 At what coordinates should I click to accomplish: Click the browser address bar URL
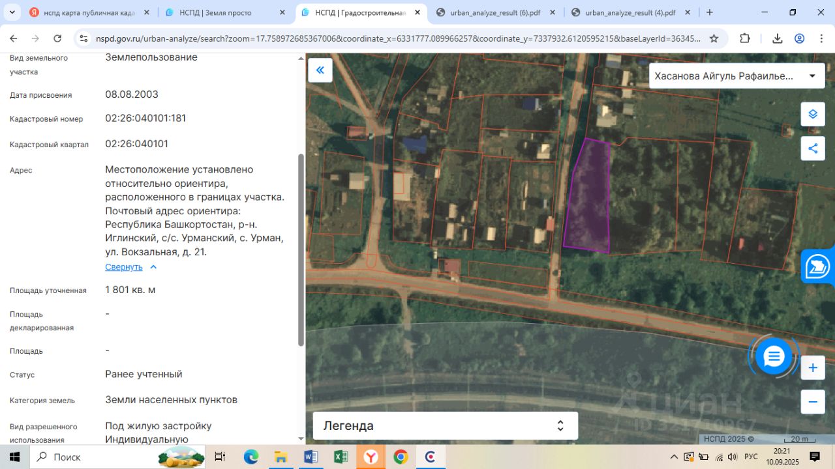pyautogui.click(x=398, y=38)
